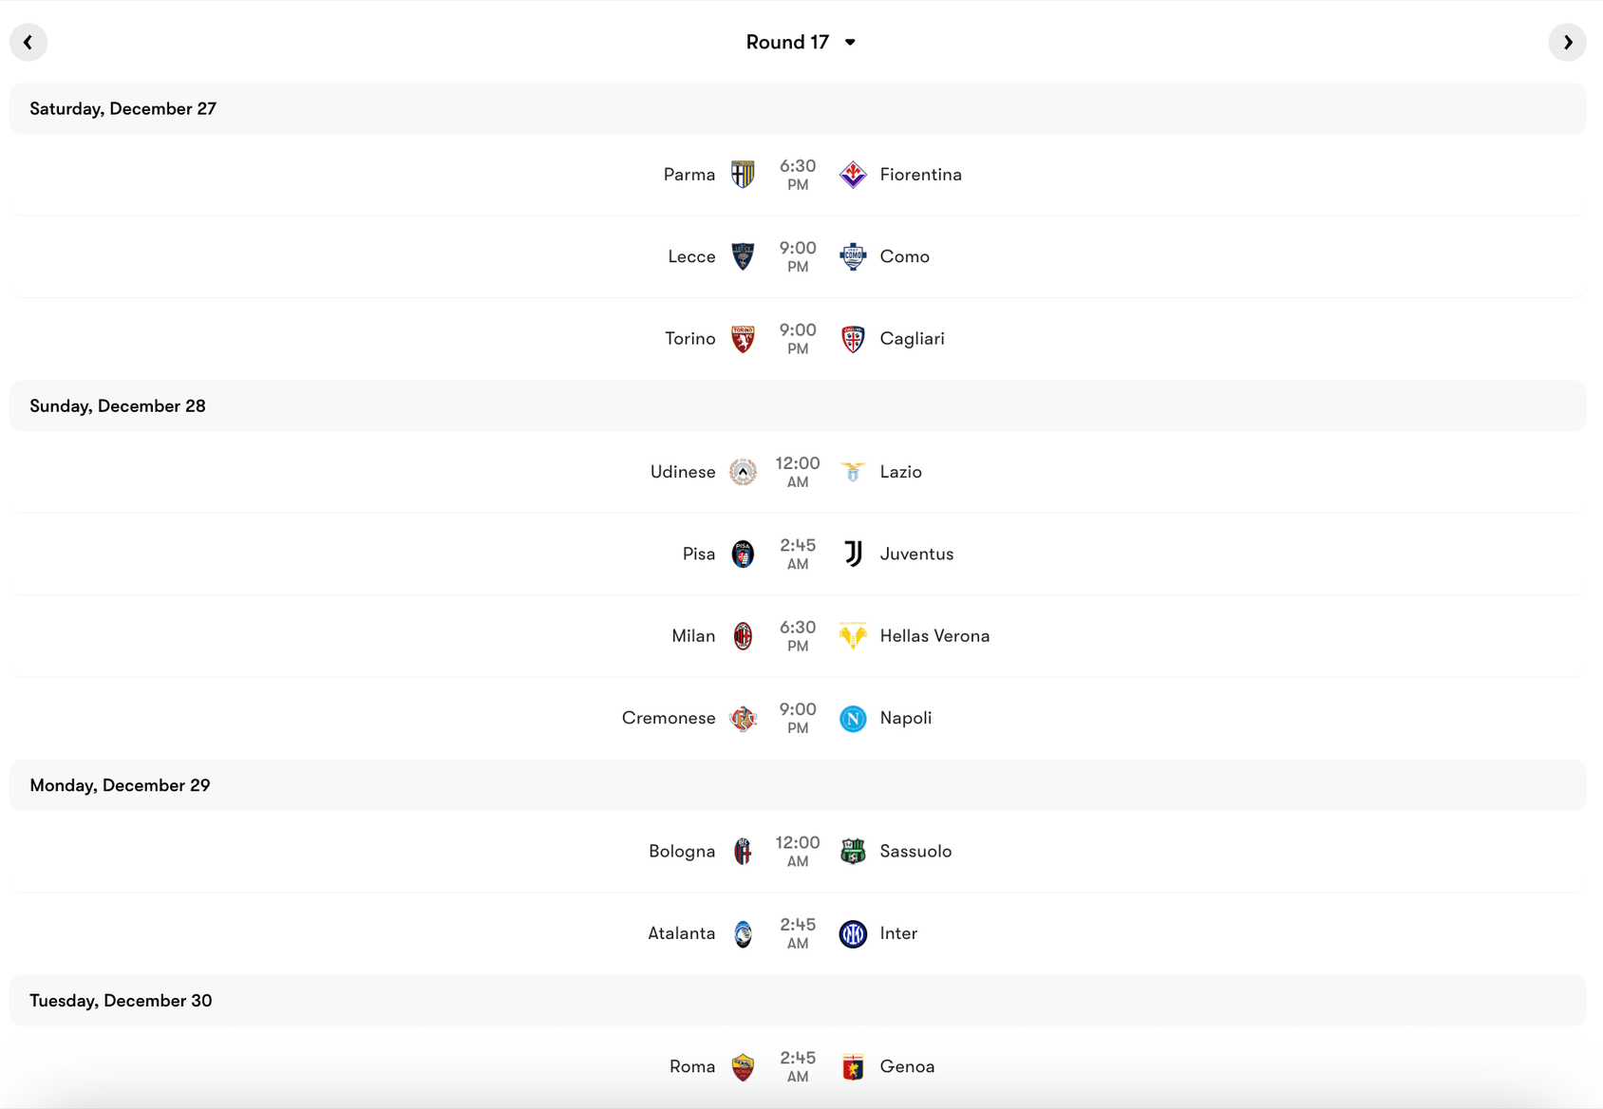This screenshot has width=1603, height=1109.
Task: Select the Monday, December 29 header
Action: [x=120, y=785]
